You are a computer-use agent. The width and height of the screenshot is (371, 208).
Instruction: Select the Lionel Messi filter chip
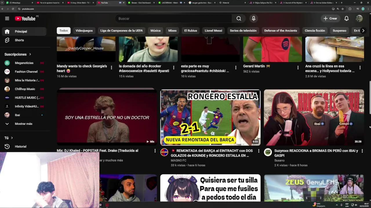213,31
